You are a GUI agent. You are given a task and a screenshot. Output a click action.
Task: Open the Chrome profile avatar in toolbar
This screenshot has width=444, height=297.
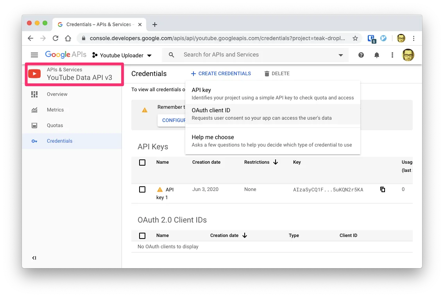(x=401, y=38)
